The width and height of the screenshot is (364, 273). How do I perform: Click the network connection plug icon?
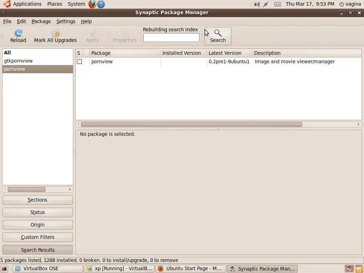pos(266,4)
